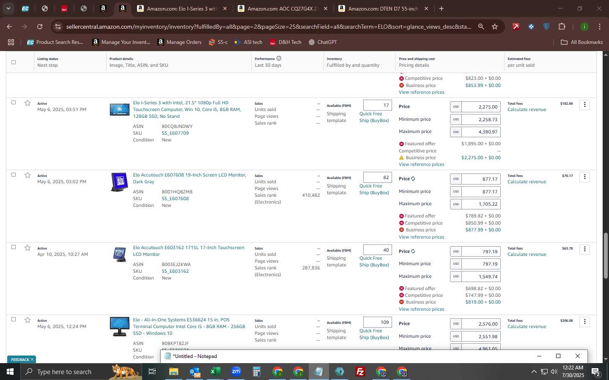Click the page vertical scrollbar thumb
The height and width of the screenshot is (380, 609).
pos(606,255)
